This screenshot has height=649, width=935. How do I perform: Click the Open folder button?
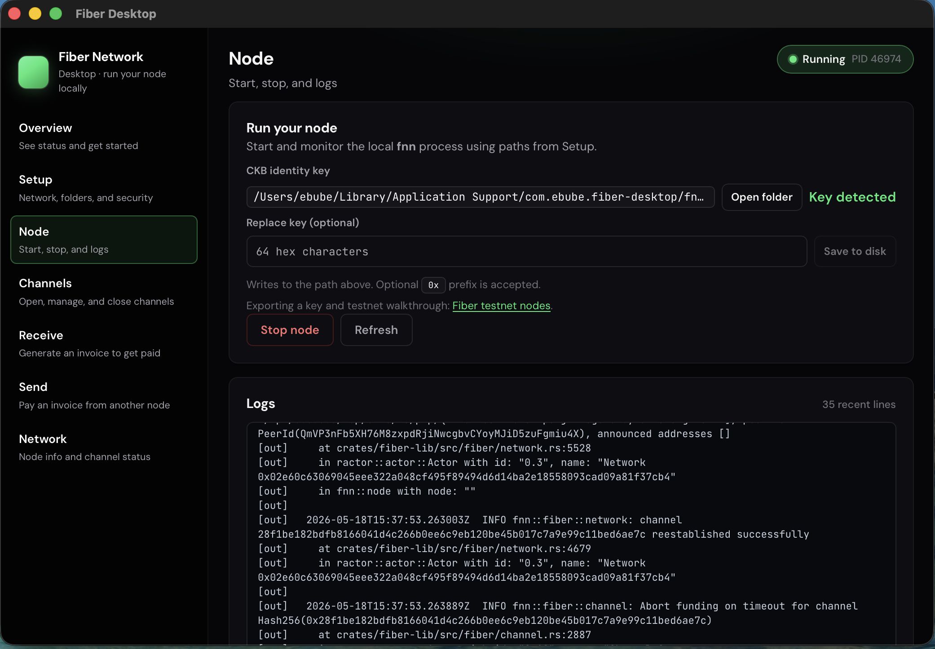762,197
